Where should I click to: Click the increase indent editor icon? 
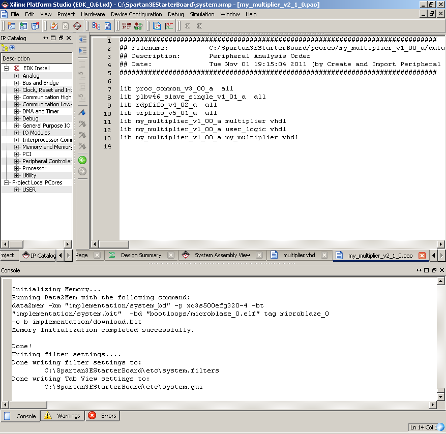click(x=82, y=51)
